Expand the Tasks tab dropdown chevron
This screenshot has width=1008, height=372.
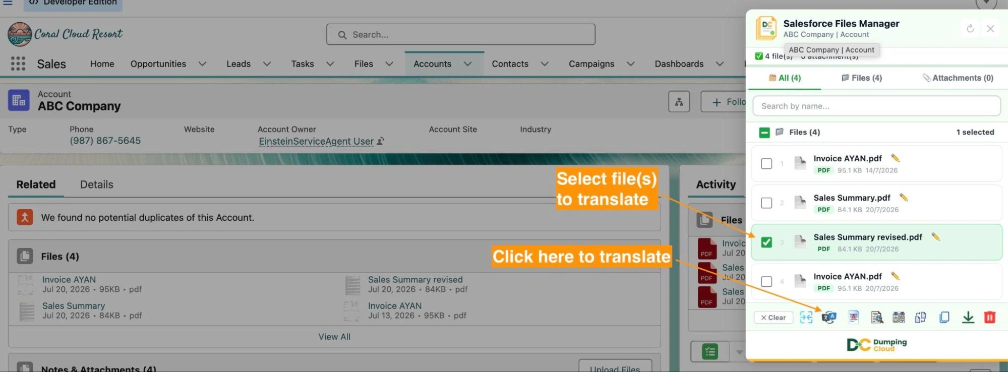click(330, 64)
